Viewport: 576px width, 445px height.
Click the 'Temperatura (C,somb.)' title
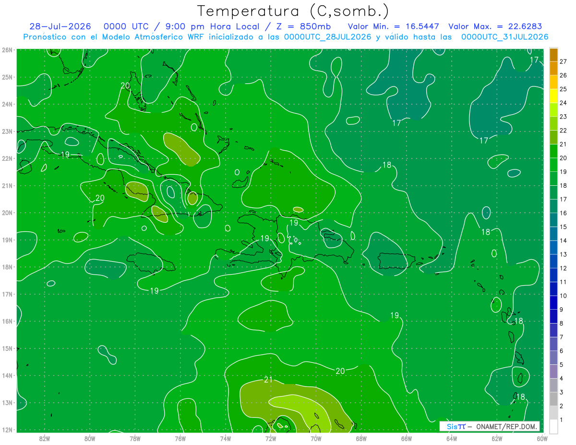pyautogui.click(x=293, y=11)
